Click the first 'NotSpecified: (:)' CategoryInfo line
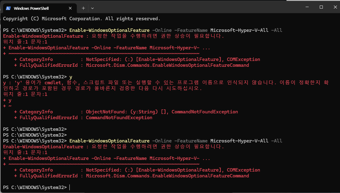The image size is (340, 193). pyautogui.click(x=137, y=59)
